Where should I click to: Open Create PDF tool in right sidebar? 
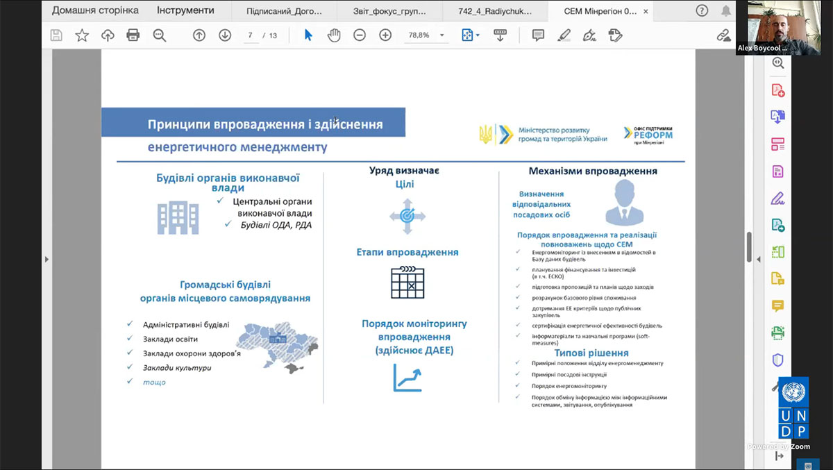point(778,90)
